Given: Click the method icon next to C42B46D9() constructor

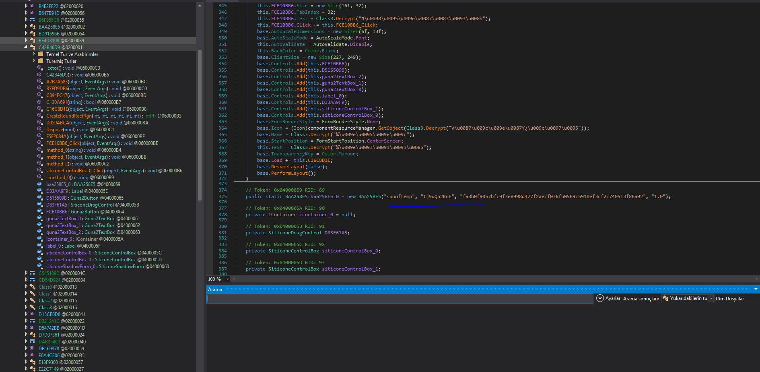Looking at the screenshot, I should [40, 75].
